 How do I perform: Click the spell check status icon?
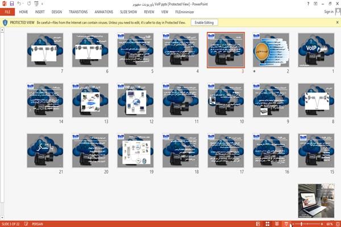point(26,224)
